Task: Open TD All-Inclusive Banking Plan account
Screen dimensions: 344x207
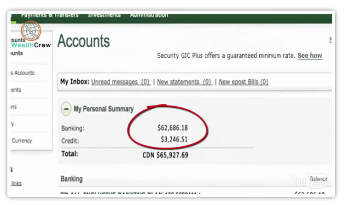Action: 130,193
